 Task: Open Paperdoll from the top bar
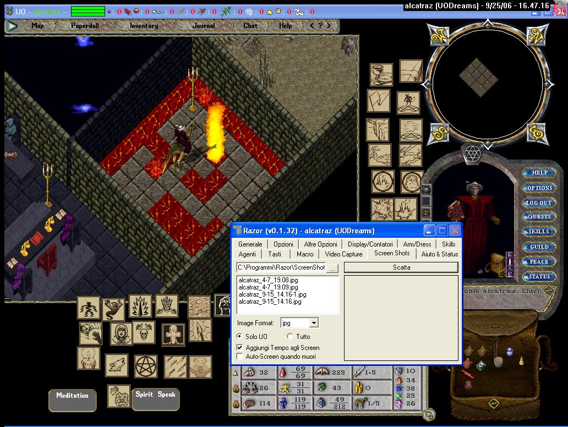(85, 26)
